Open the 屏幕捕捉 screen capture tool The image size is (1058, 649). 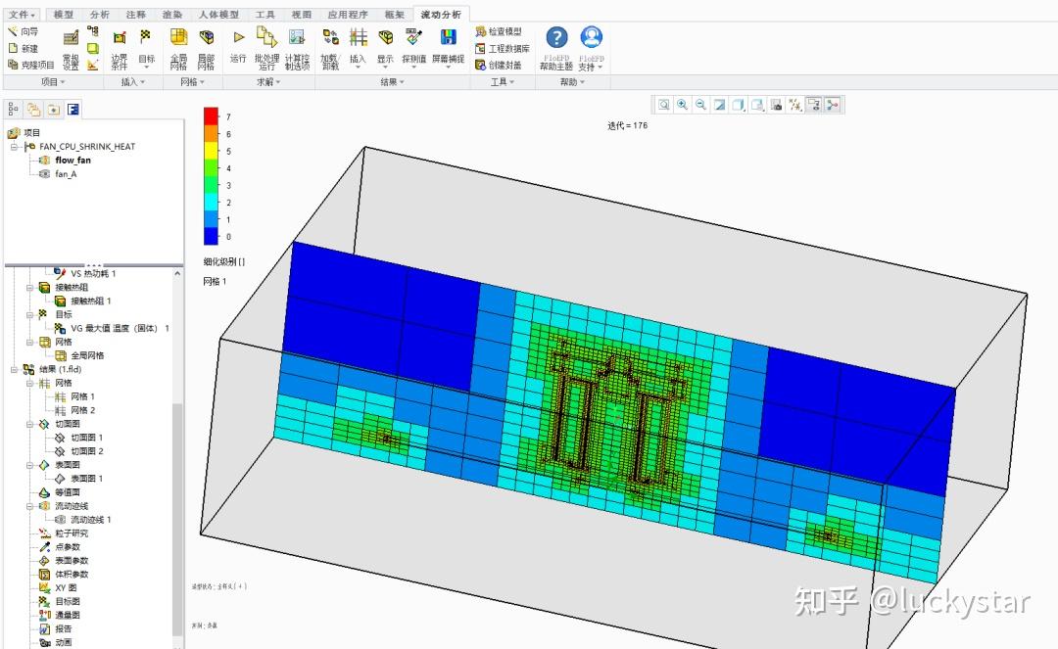(449, 37)
